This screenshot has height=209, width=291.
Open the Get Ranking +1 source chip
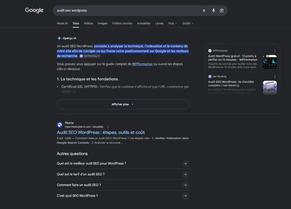click(x=90, y=56)
